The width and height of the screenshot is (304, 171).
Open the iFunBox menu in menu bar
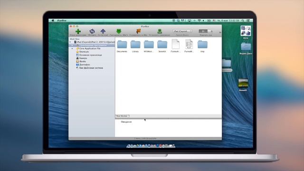(62, 20)
